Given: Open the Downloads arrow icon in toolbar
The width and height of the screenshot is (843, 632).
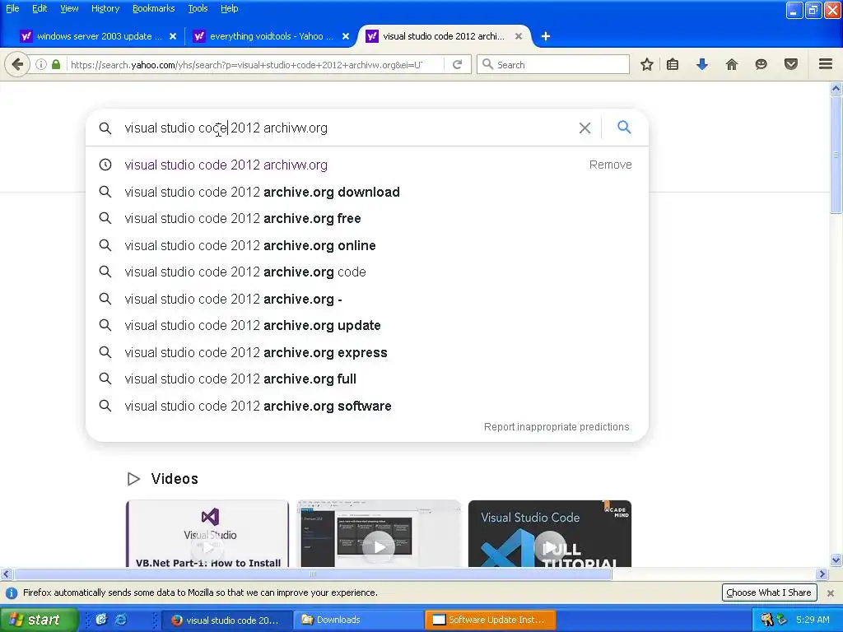Looking at the screenshot, I should (x=701, y=64).
